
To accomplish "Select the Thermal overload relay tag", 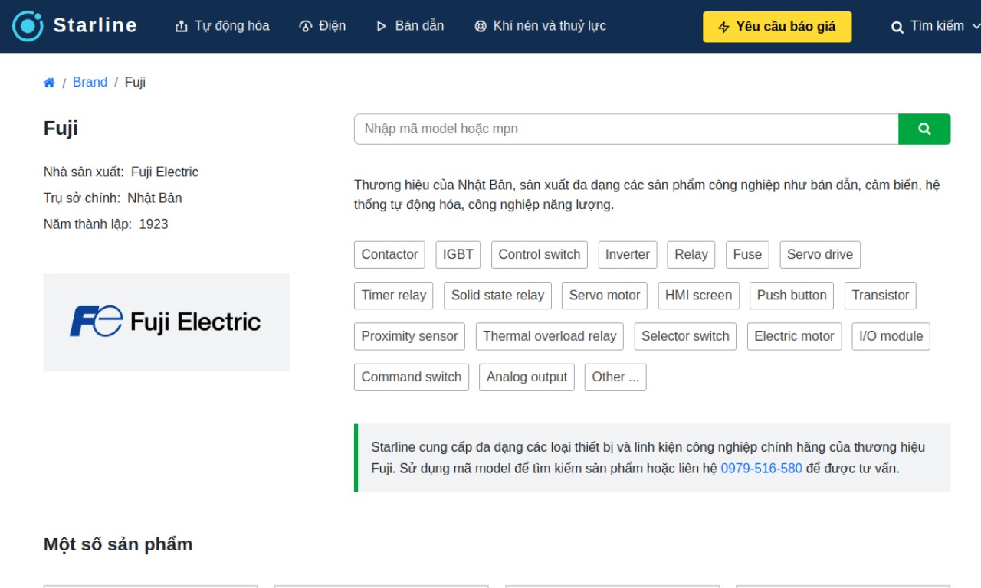I will click(x=550, y=336).
